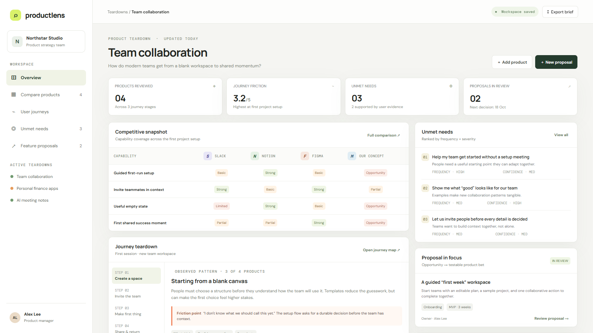
Task: Click the In Review status badge
Action: tap(560, 261)
